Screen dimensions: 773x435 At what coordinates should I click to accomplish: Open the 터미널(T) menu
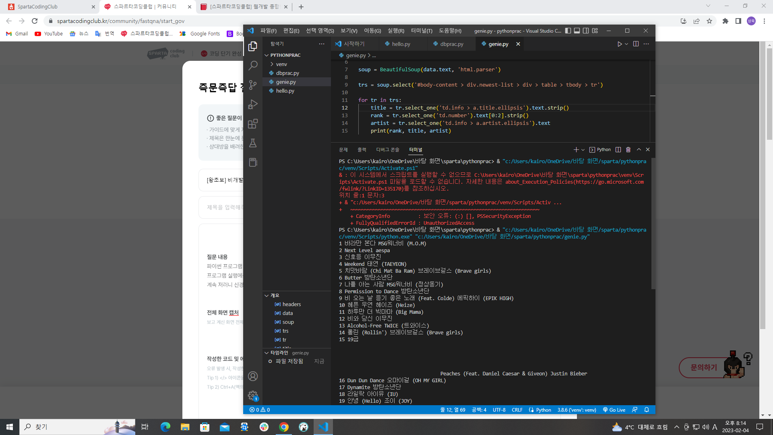(x=422, y=31)
